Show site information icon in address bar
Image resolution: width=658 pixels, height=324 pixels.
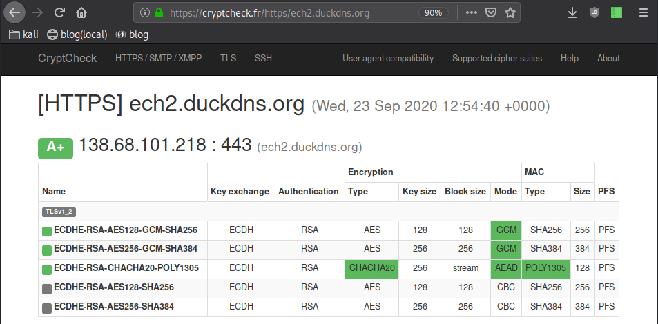coord(145,13)
